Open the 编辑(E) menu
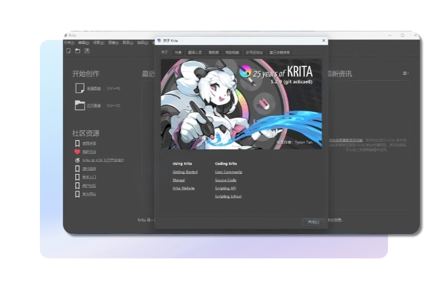Screen dimensions: 428x285 tap(84, 43)
